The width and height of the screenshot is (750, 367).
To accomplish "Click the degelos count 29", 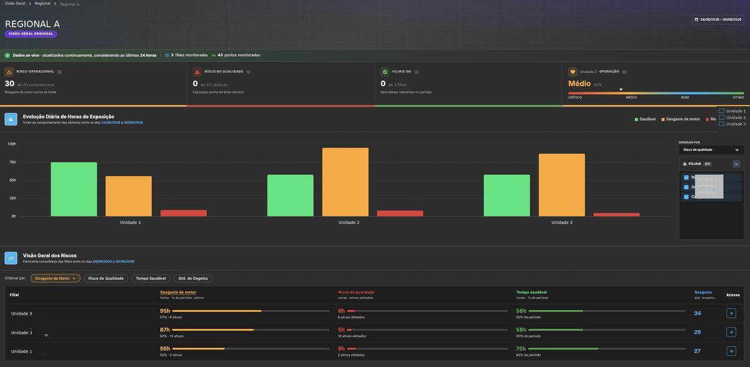I will [x=697, y=332].
